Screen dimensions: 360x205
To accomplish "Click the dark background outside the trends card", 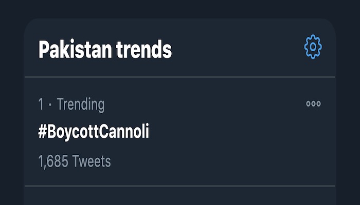I will (x=180, y=9).
